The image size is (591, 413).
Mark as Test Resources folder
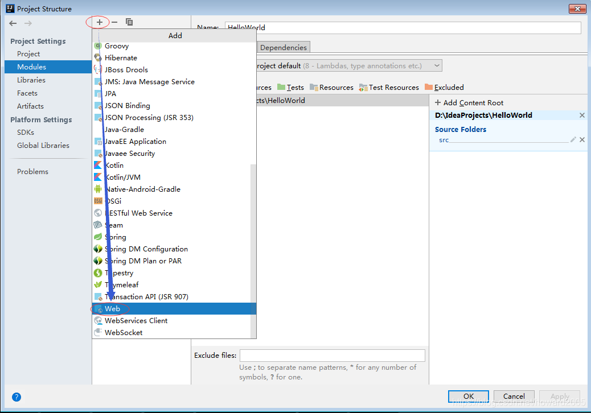[389, 88]
